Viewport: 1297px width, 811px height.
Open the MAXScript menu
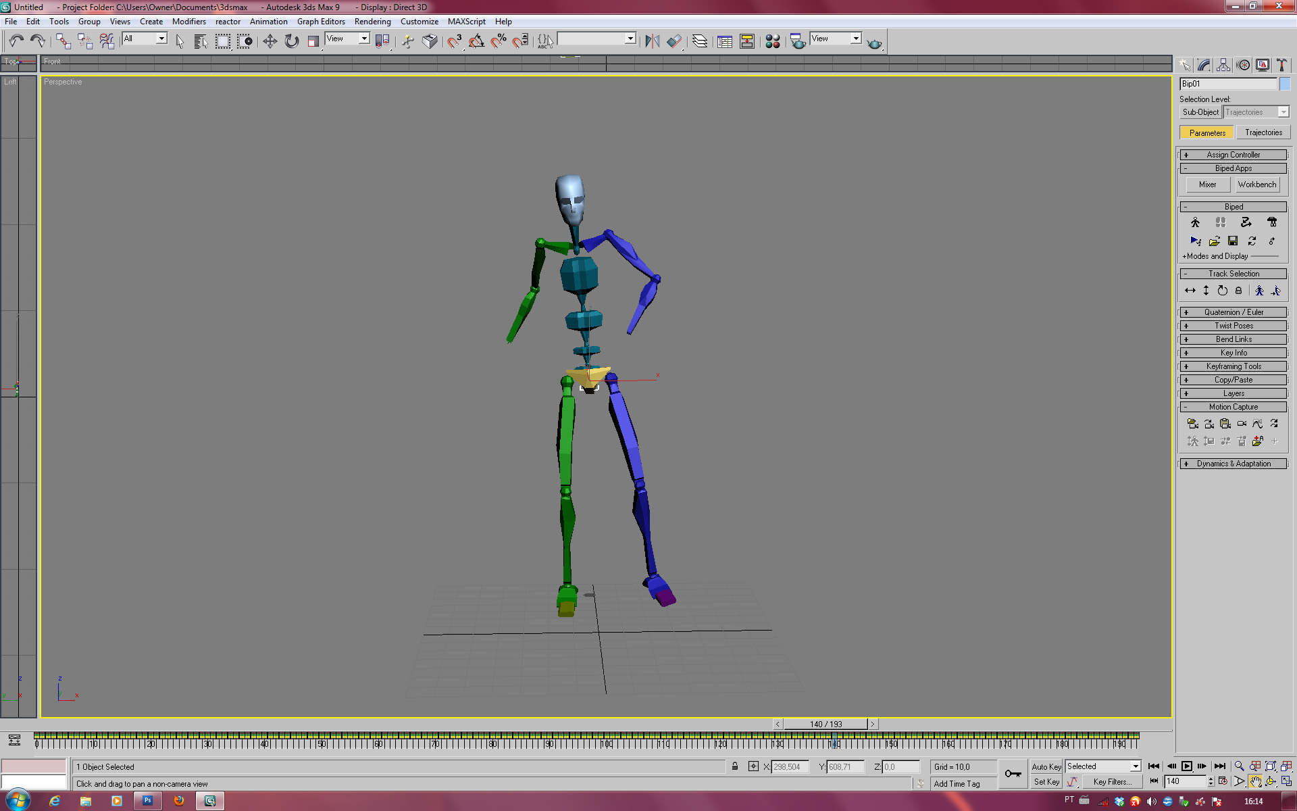click(467, 22)
